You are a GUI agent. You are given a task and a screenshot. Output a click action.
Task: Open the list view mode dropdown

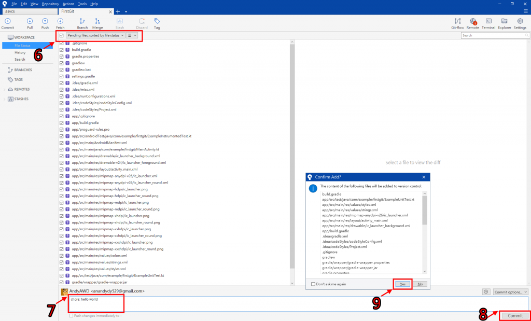pyautogui.click(x=132, y=35)
